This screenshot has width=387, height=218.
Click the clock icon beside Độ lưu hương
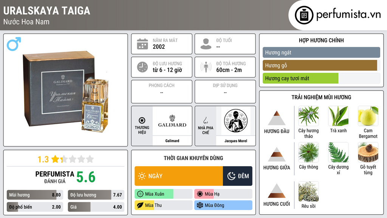coord(142,67)
